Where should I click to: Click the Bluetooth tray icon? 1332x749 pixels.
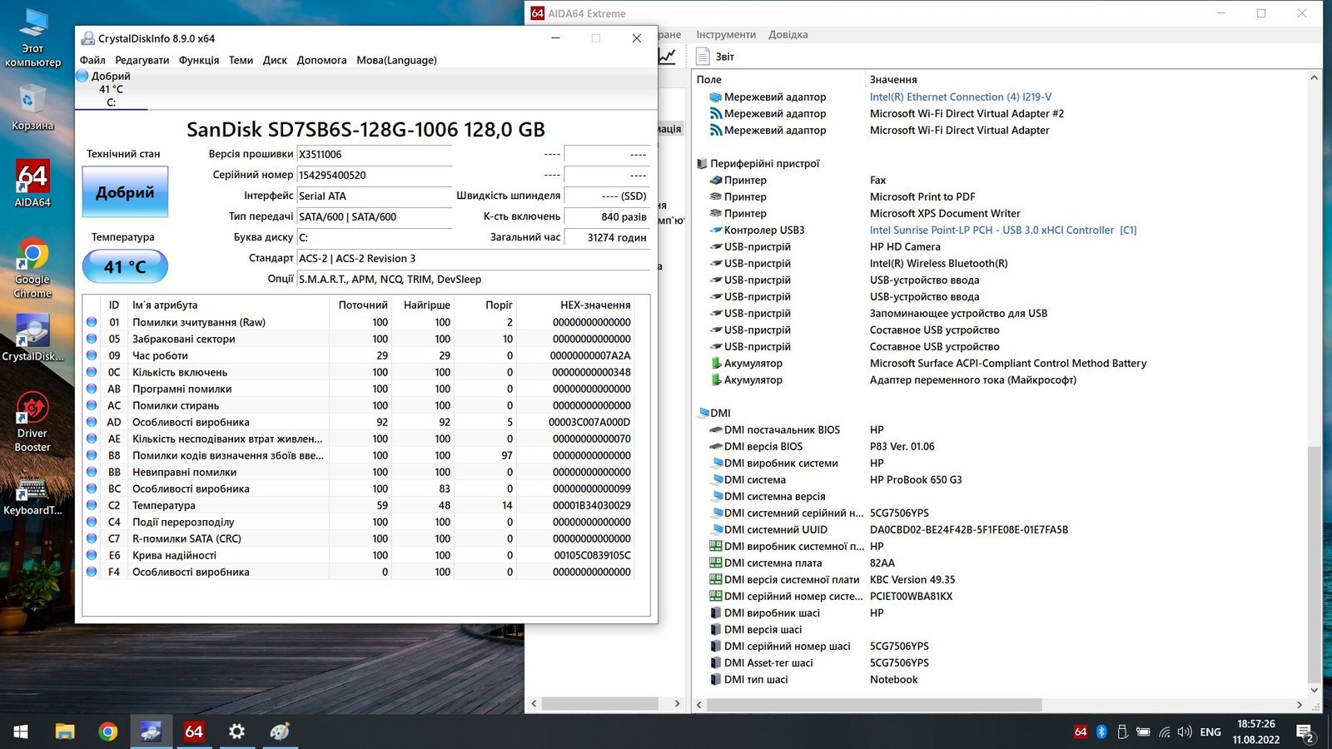1101,732
